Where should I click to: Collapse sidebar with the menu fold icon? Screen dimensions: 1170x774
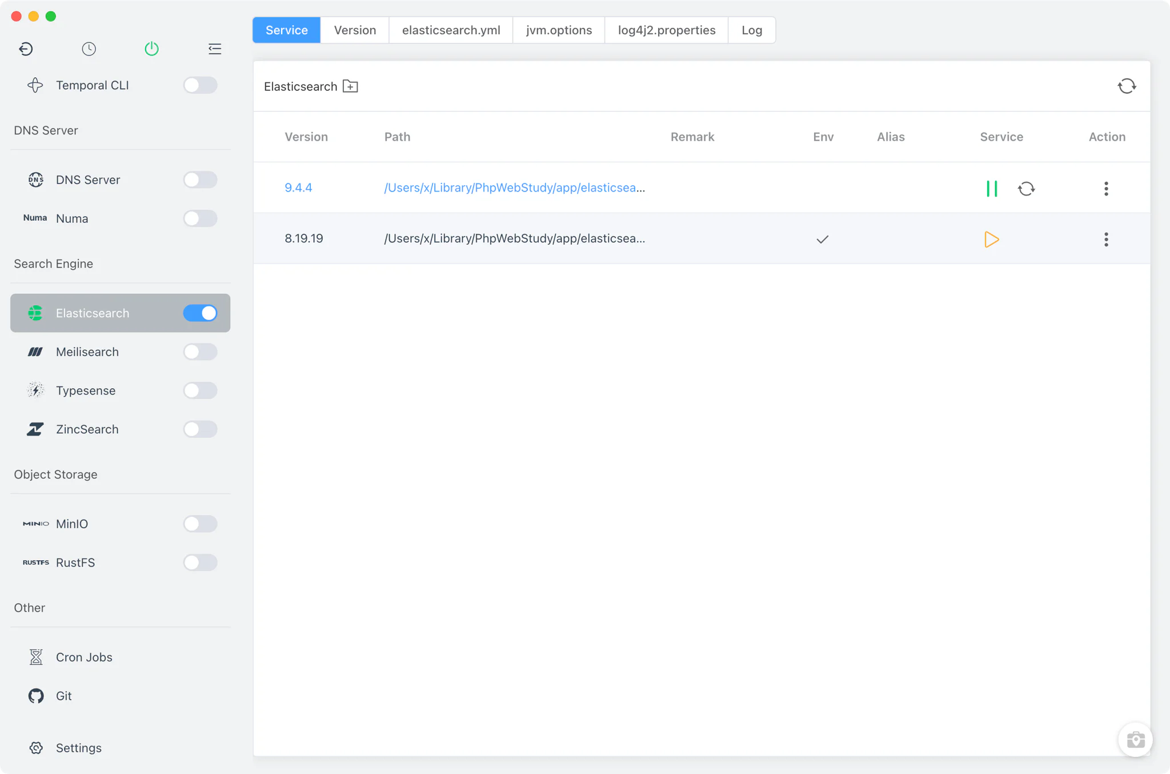click(215, 49)
